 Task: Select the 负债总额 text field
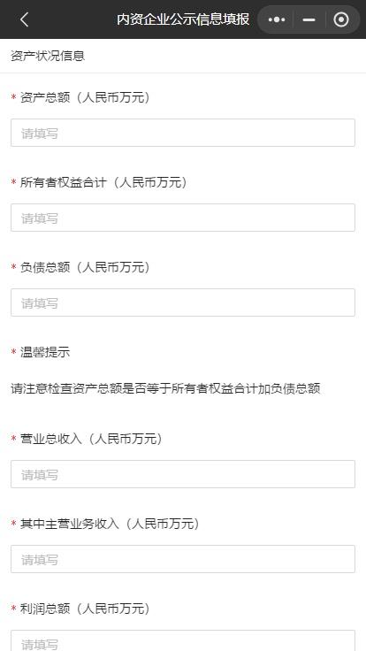pyautogui.click(x=183, y=303)
